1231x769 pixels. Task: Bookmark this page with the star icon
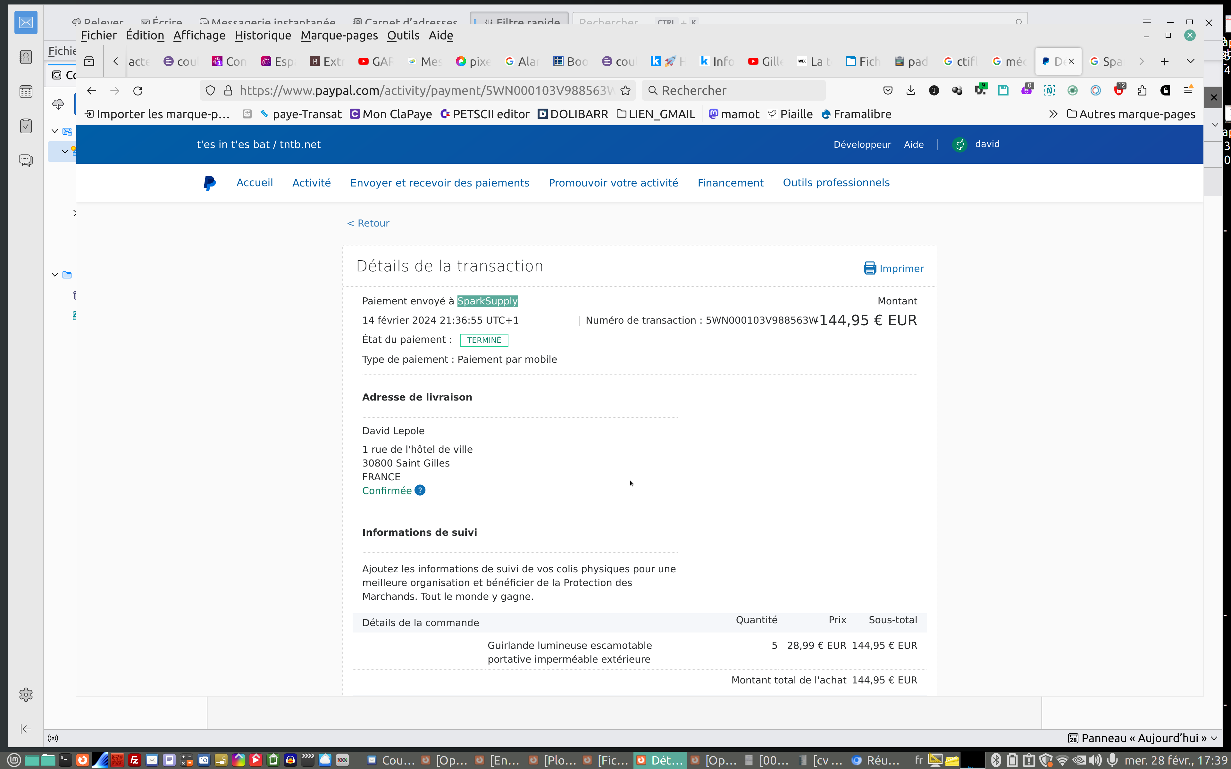(x=625, y=91)
